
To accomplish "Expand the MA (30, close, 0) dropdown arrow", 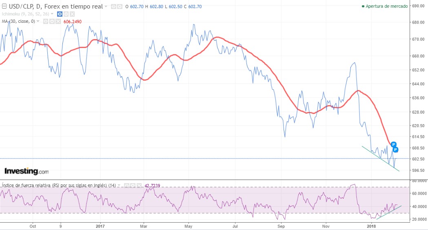I will 38,21.
